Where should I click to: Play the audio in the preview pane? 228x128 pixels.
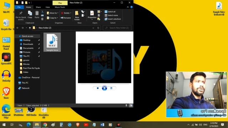pyautogui.click(x=104, y=88)
